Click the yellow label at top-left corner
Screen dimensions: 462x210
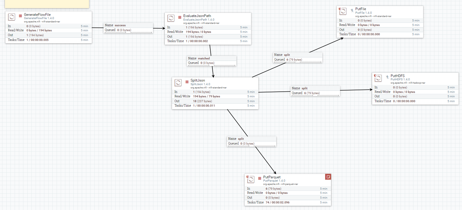(x=46, y=4)
